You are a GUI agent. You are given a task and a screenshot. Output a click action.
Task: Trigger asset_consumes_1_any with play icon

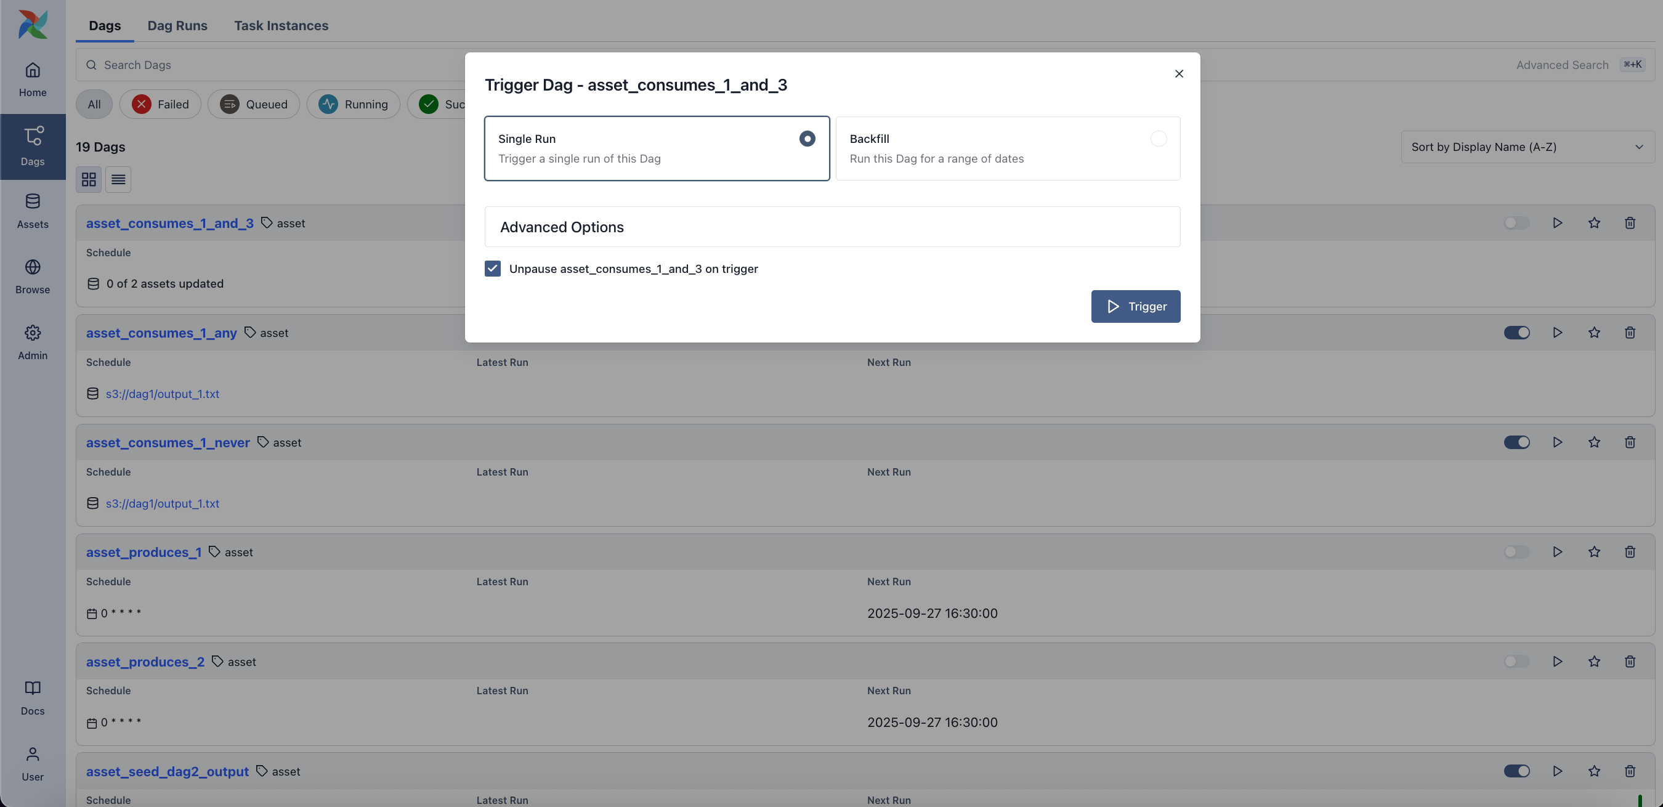click(x=1557, y=333)
